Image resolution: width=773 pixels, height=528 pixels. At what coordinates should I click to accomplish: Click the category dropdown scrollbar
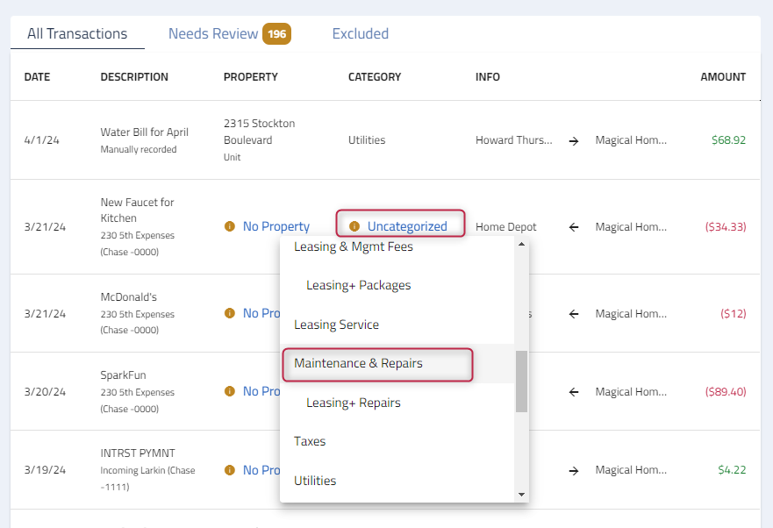[x=521, y=377]
